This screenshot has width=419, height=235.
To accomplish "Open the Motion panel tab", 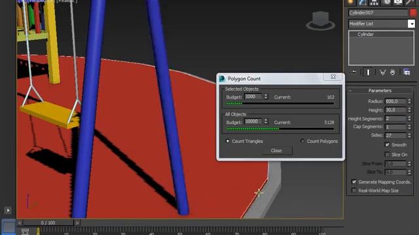I will (x=386, y=2).
